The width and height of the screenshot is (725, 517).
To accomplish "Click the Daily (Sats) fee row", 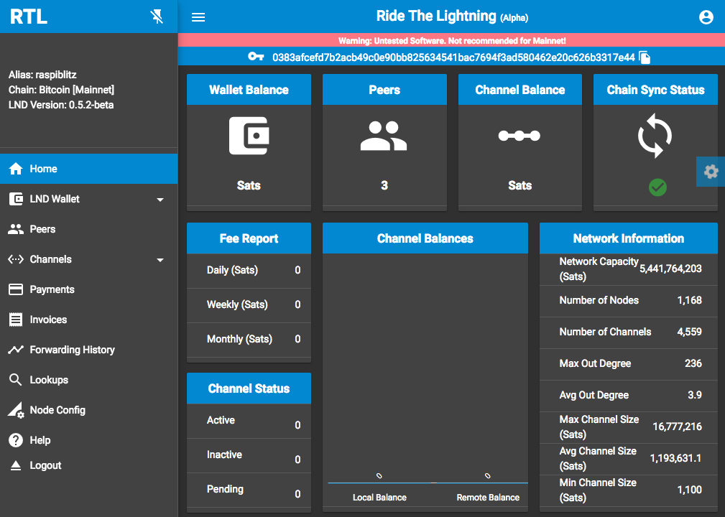I will coord(249,270).
